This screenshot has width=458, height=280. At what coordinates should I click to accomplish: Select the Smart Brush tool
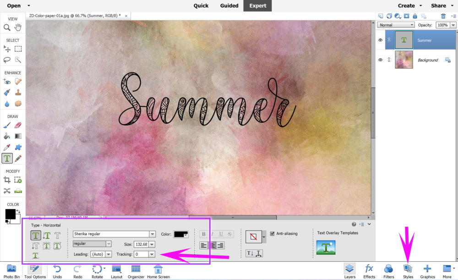(7, 93)
